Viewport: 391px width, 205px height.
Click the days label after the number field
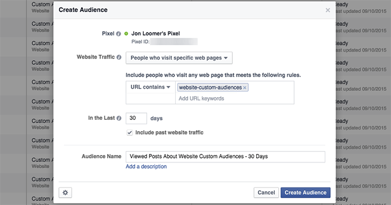pos(156,119)
